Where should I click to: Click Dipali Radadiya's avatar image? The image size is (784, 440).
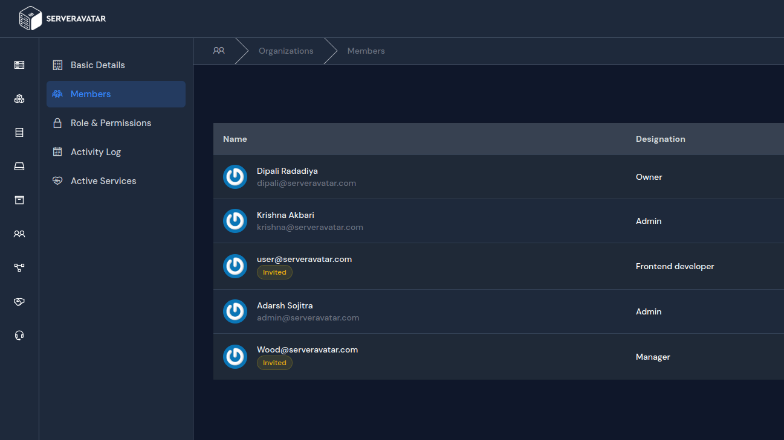pyautogui.click(x=235, y=177)
